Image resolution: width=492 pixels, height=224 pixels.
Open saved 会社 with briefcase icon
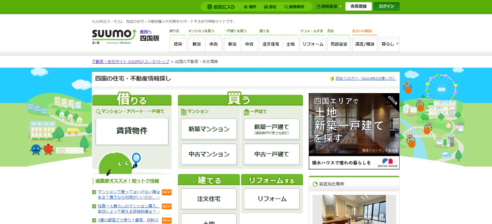click(270, 7)
